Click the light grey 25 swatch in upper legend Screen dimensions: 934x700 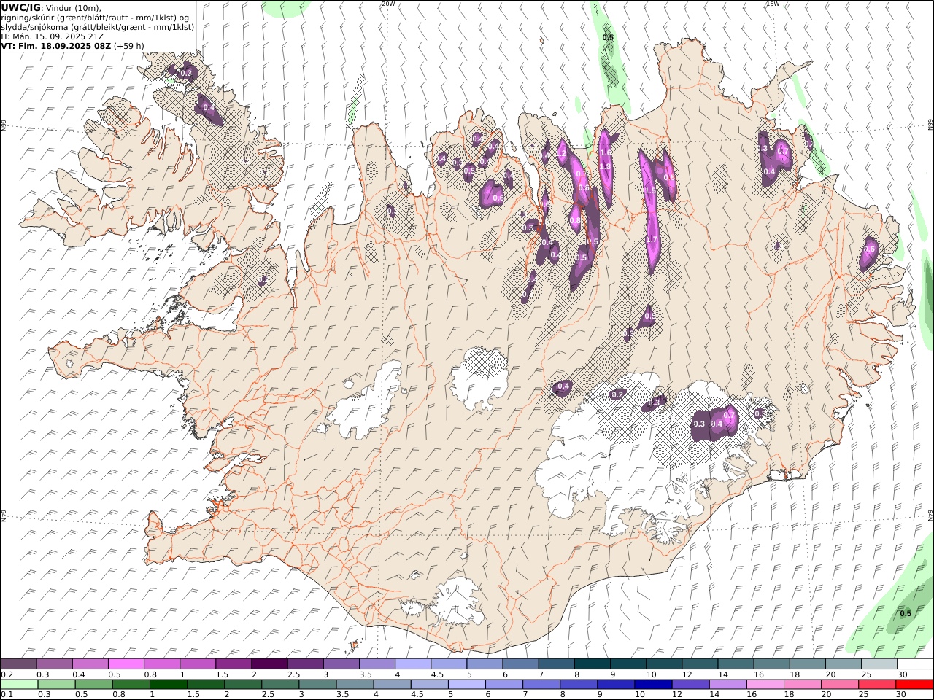point(879,664)
